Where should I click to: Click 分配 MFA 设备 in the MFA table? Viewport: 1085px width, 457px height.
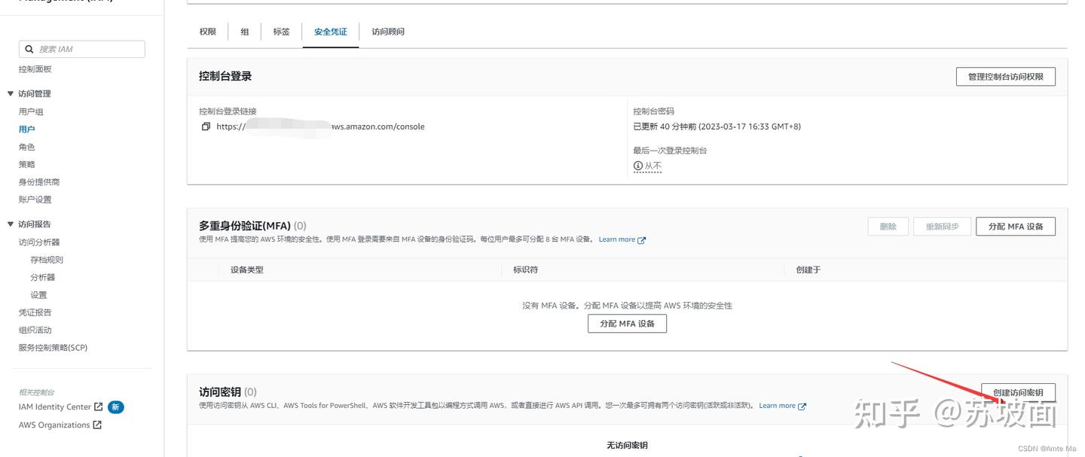pos(627,323)
